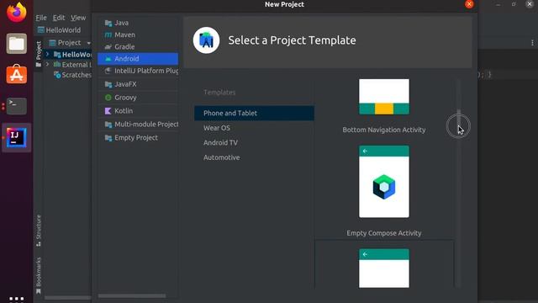Click generator list horizontal scrollbar
The width and height of the screenshot is (538, 303).
(x=132, y=295)
